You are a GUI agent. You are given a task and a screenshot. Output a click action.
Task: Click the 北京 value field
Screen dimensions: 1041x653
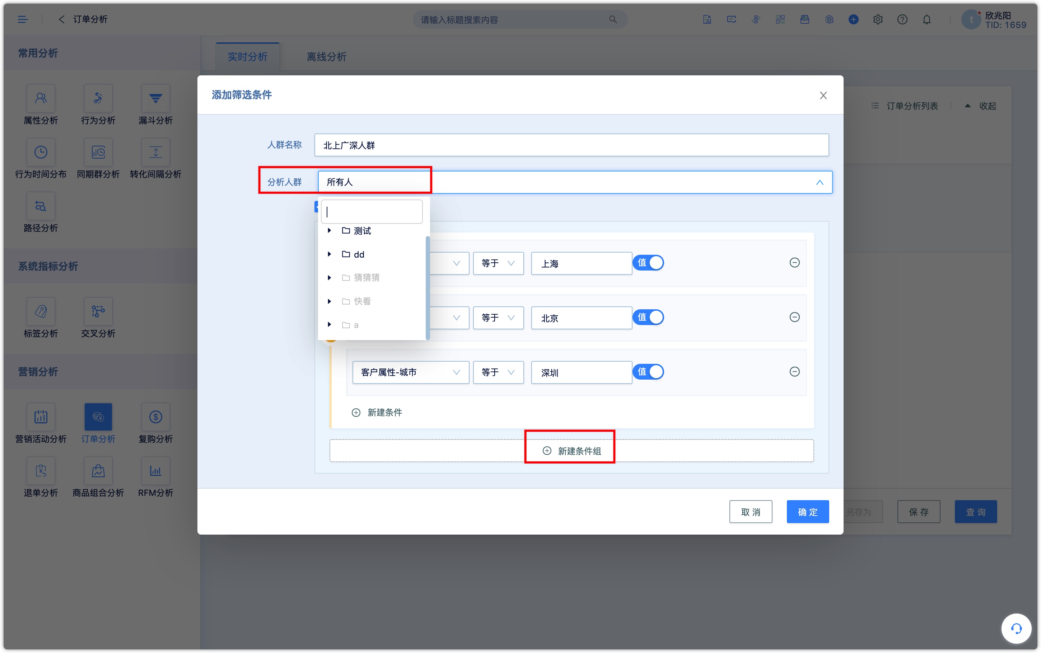tap(582, 318)
